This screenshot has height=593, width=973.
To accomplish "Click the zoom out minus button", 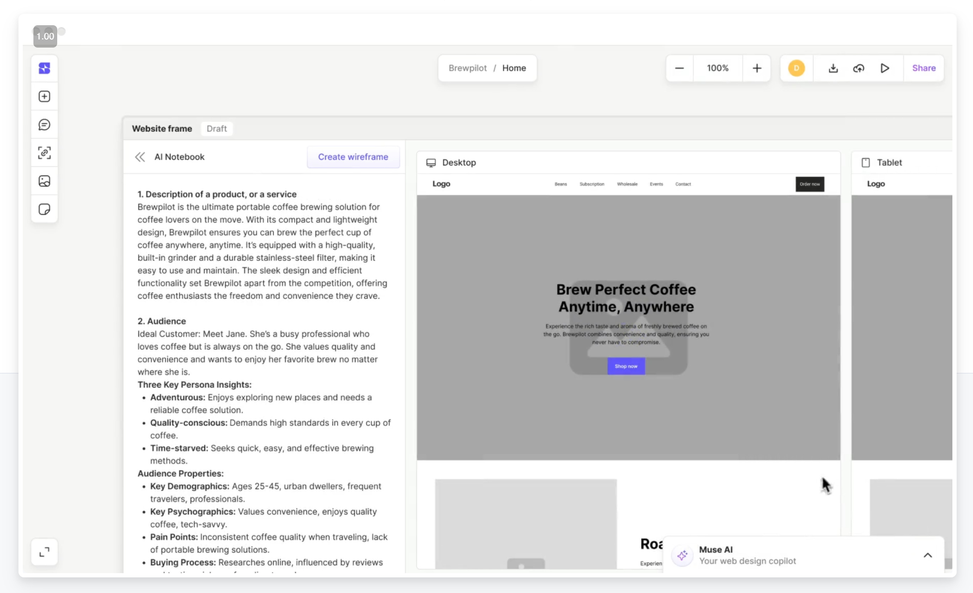I will pyautogui.click(x=679, y=68).
